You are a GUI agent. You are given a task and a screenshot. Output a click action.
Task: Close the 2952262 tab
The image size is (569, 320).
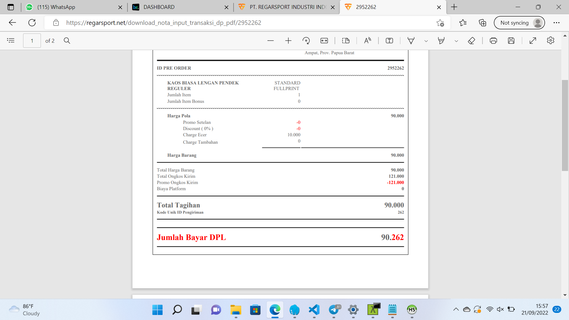pos(439,7)
